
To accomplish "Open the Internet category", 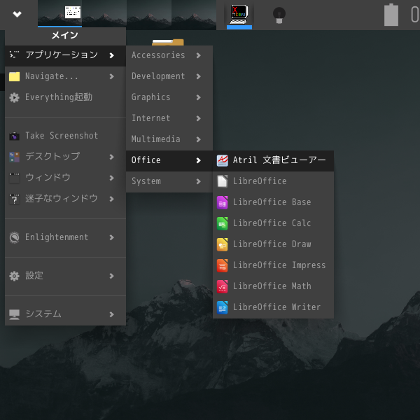I will (169, 118).
